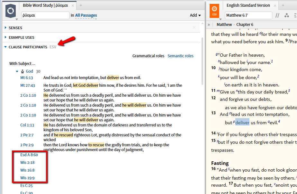Screen dimensions: 297x194
Task: Open the Mt 6:13 reference link
Action: [26, 78]
